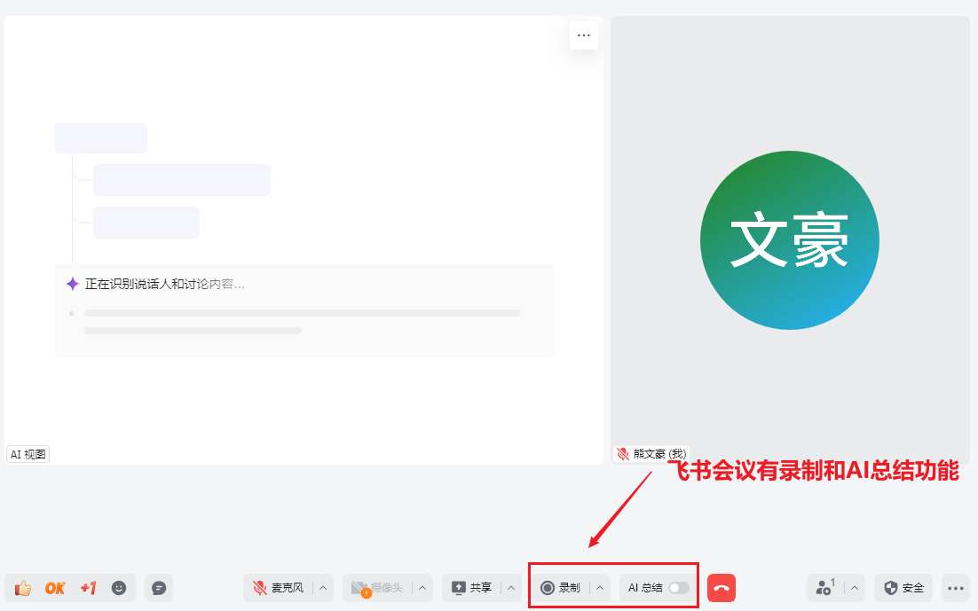This screenshot has width=978, height=611.
Task: Select the 文豪 avatar tile
Action: click(x=790, y=240)
